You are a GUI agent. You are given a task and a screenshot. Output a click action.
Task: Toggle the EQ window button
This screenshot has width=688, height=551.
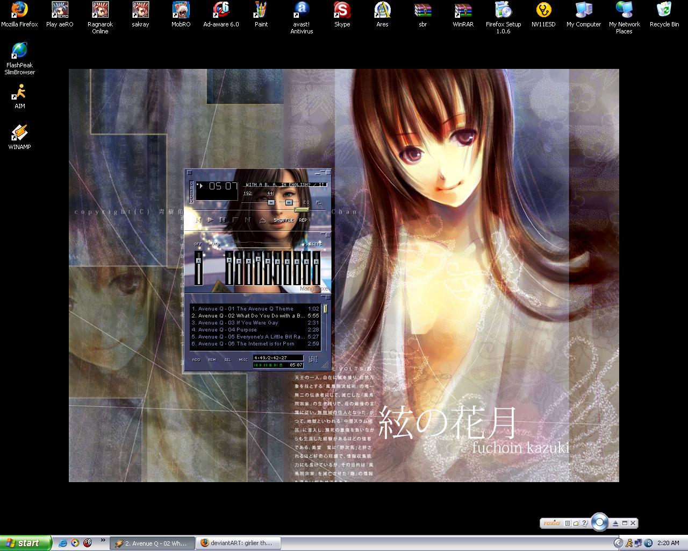(306, 202)
